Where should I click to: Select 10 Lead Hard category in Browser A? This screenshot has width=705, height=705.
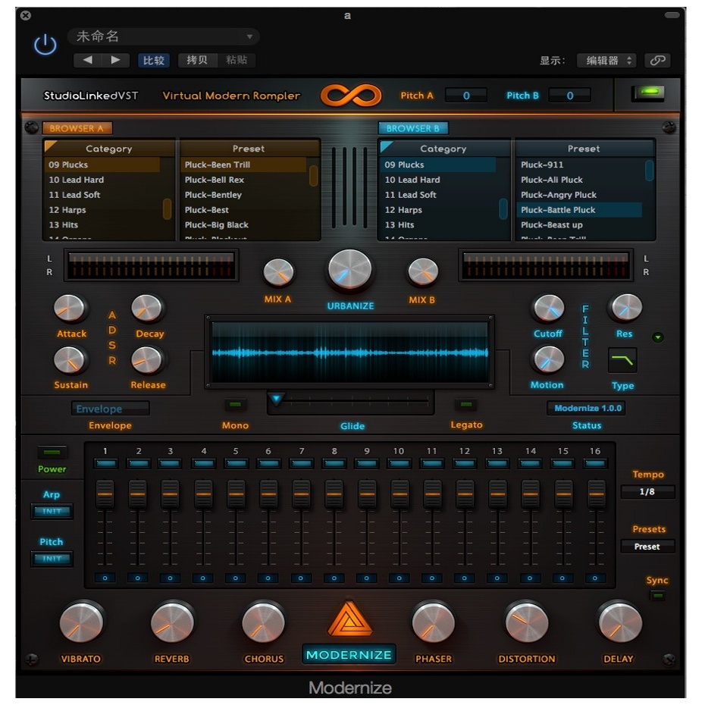(102, 180)
